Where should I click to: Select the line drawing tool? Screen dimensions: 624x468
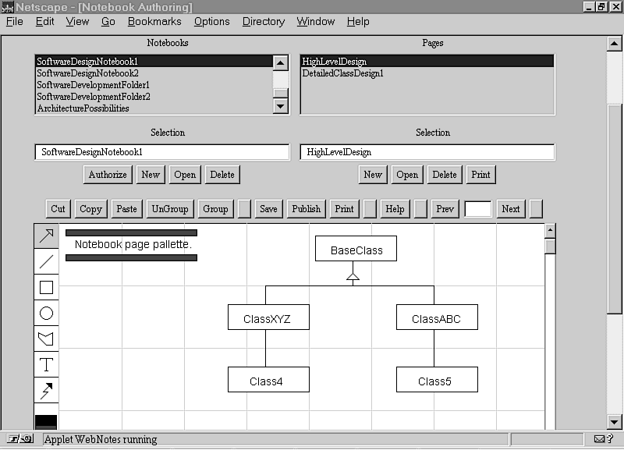pyautogui.click(x=46, y=262)
